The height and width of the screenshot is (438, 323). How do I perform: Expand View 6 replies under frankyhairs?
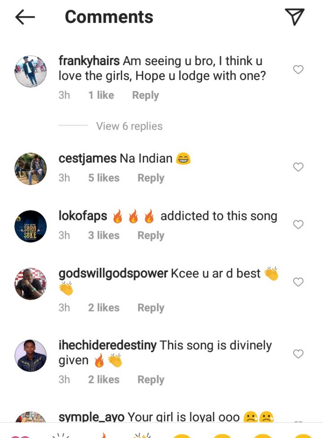point(129,126)
